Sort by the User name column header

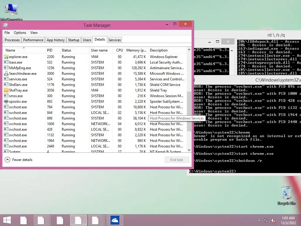tap(101, 50)
